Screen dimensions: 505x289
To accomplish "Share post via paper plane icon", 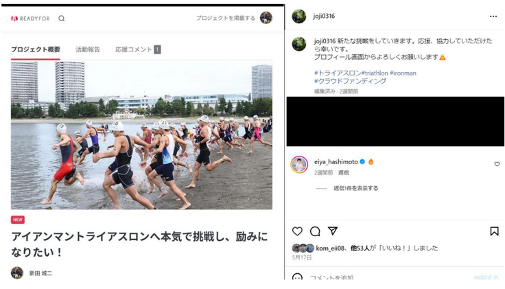I will tap(333, 231).
